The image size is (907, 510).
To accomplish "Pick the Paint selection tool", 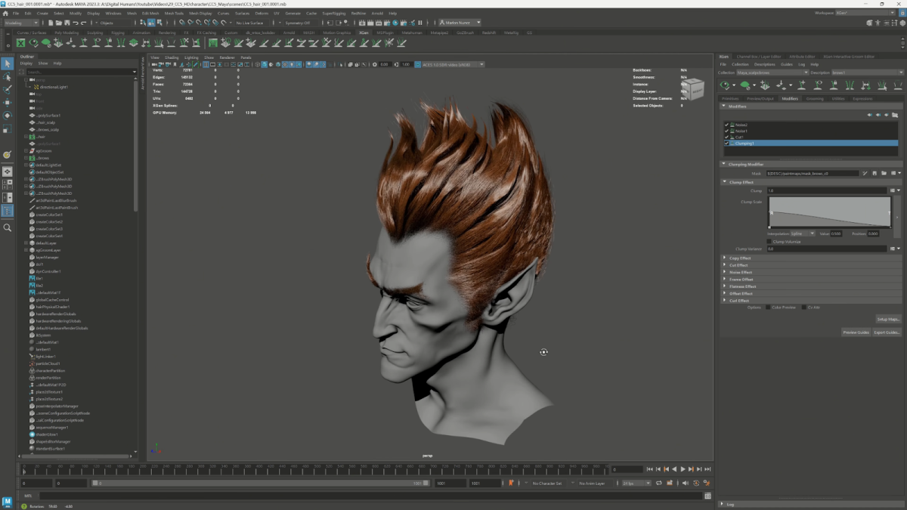I will [8, 89].
